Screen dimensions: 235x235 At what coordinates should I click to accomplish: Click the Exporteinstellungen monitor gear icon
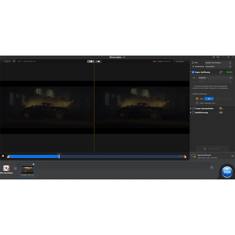tap(194, 156)
